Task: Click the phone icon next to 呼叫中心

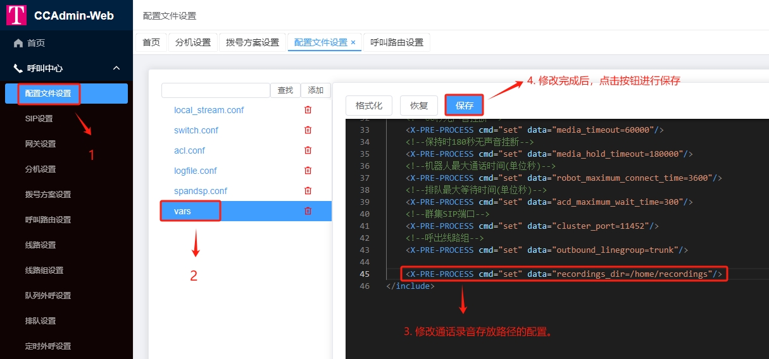Action: point(18,68)
